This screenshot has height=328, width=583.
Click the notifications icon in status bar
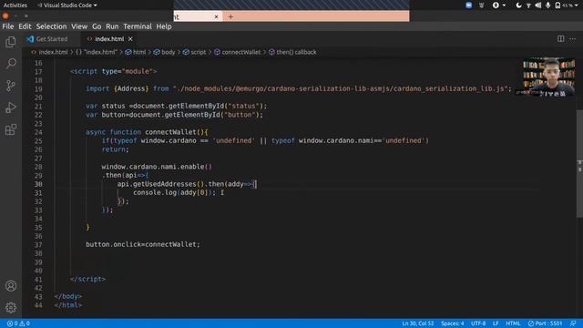pyautogui.click(x=573, y=323)
